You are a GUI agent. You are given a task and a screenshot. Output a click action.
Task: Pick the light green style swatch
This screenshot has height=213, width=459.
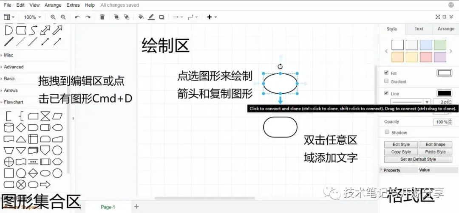click(440, 45)
